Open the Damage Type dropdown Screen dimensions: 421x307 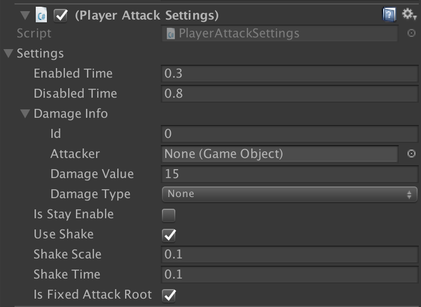(290, 194)
